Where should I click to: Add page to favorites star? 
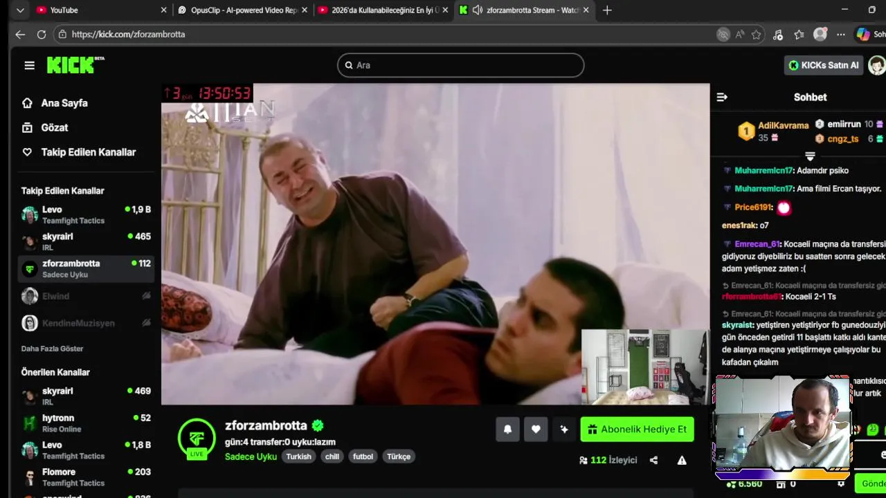(757, 35)
